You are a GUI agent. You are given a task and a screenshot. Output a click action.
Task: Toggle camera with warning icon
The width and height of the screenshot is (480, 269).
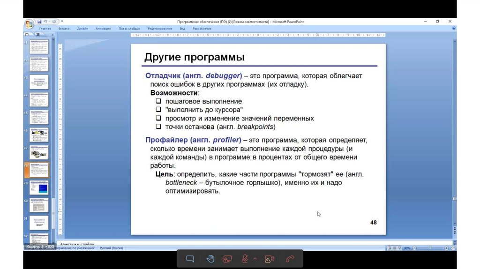pos(270,259)
